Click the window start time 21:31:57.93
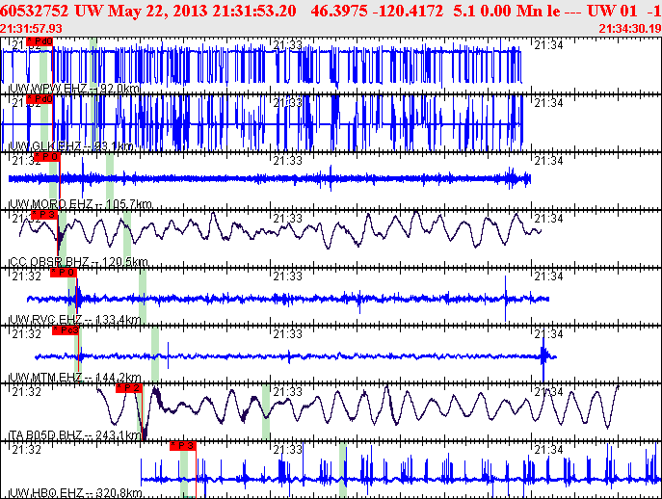 pyautogui.click(x=31, y=29)
